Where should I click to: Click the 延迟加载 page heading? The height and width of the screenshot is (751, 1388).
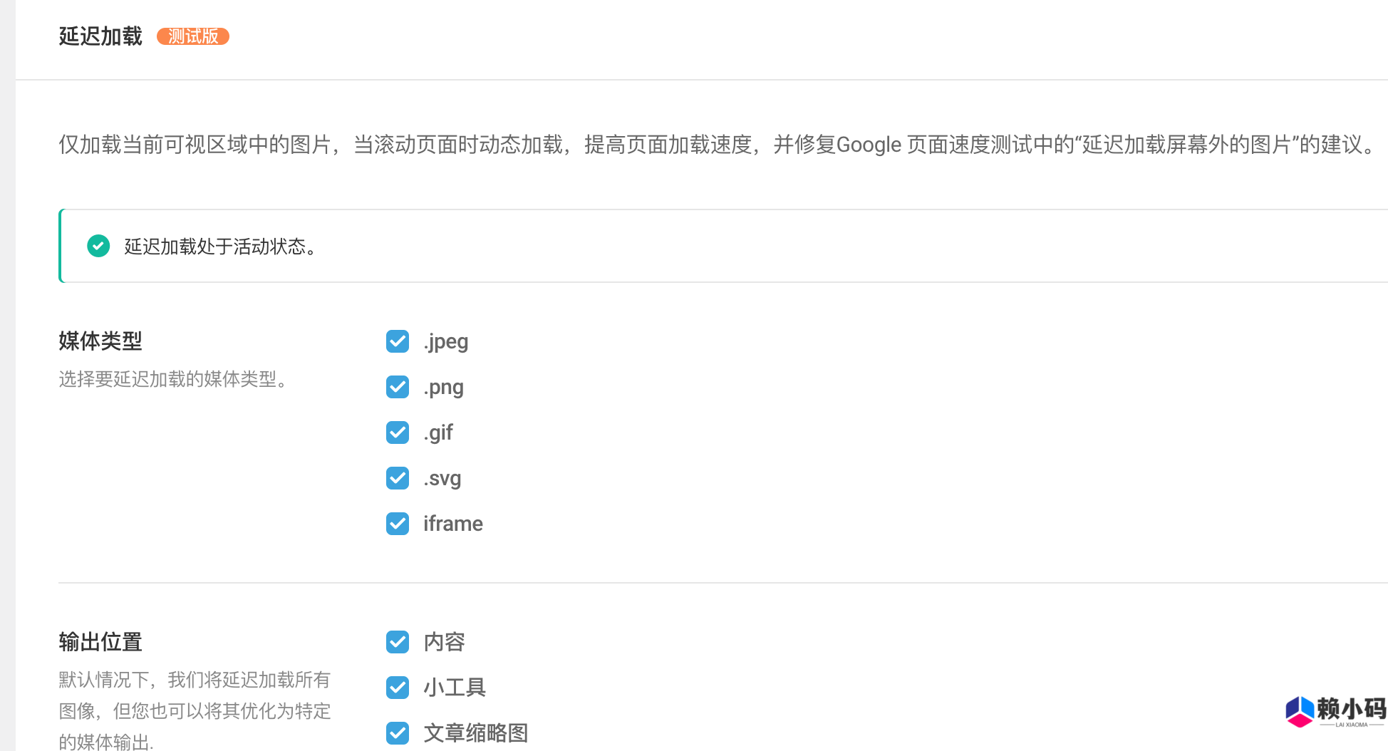[100, 36]
